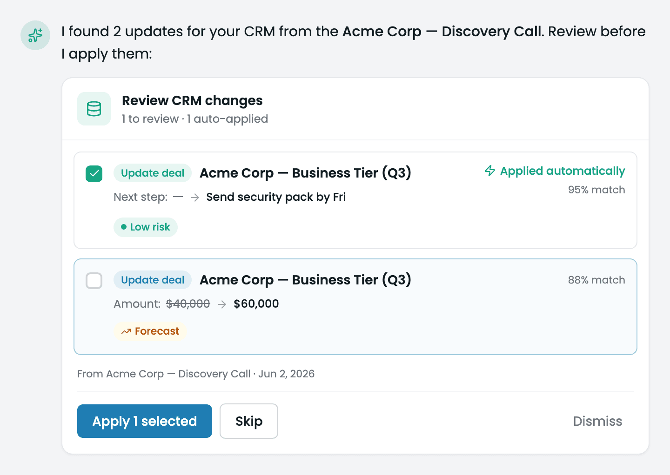Click the 95% match text
Image resolution: width=670 pixels, height=475 pixels.
coord(596,190)
